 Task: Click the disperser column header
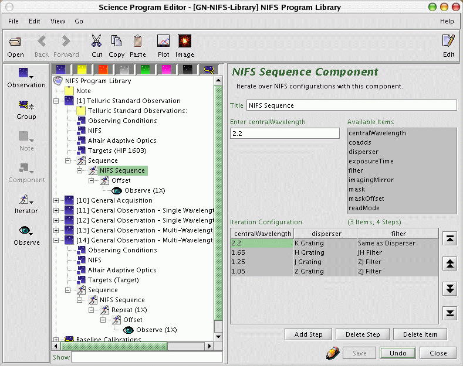pyautogui.click(x=326, y=234)
